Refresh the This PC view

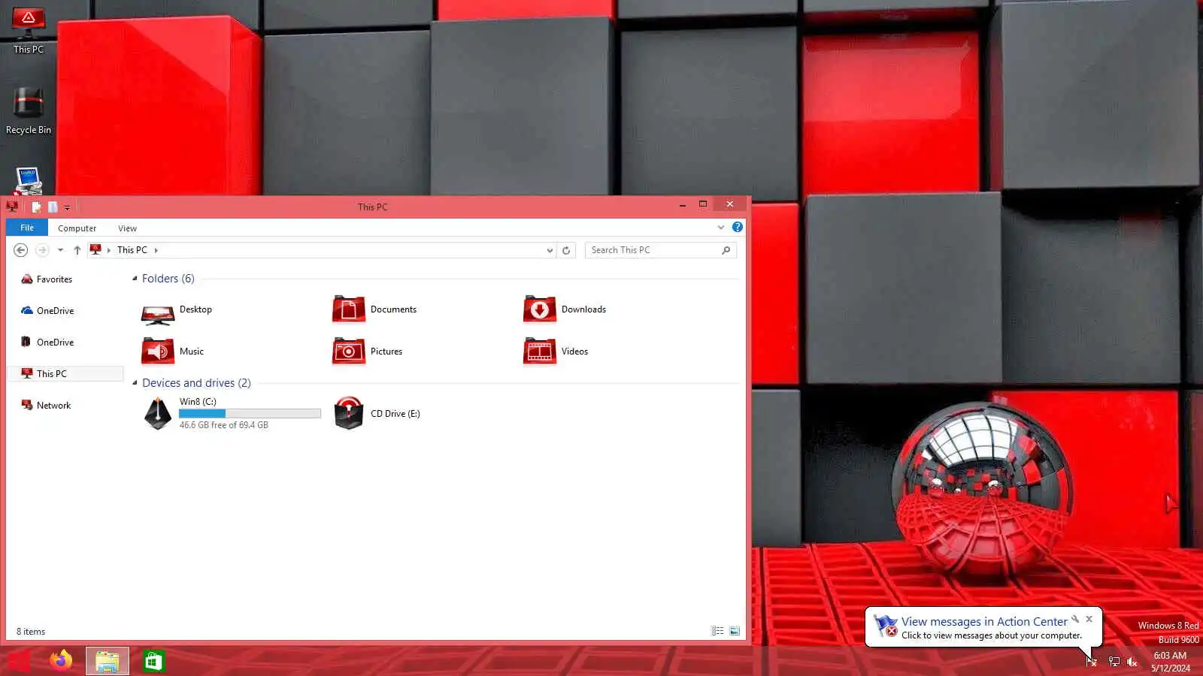coord(566,250)
